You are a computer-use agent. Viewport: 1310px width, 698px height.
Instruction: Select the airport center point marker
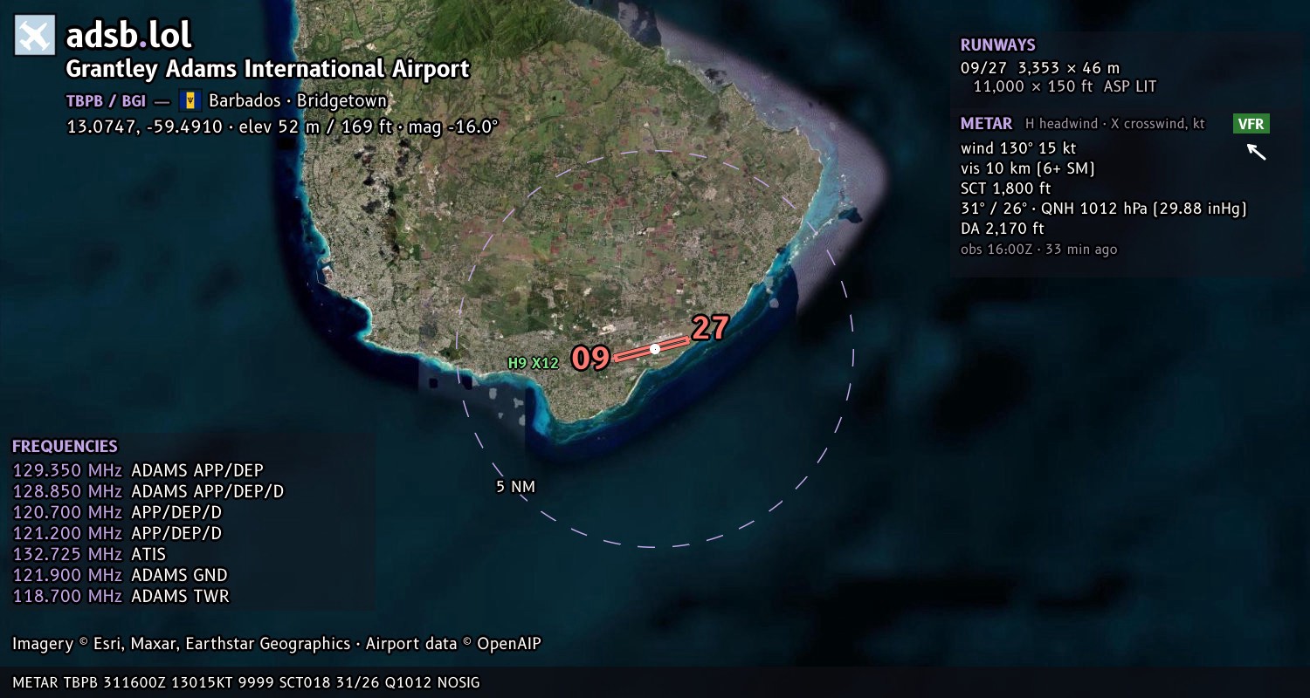[x=655, y=349]
